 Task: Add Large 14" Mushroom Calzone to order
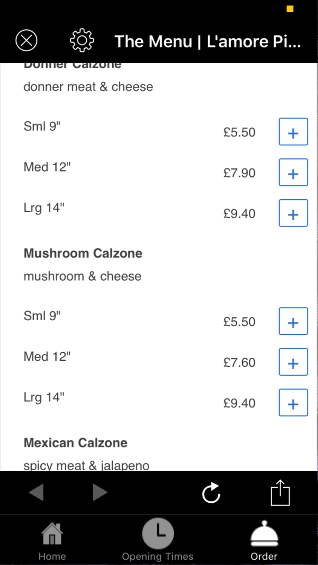293,403
